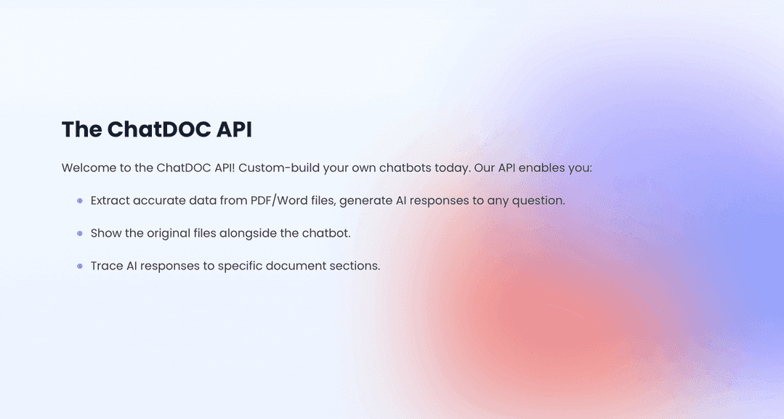Click the word "API" in the heading
This screenshot has width=784, height=419.
click(x=234, y=129)
